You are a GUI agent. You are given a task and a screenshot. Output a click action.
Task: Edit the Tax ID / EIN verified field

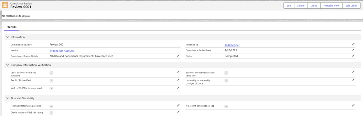coord(178,80)
